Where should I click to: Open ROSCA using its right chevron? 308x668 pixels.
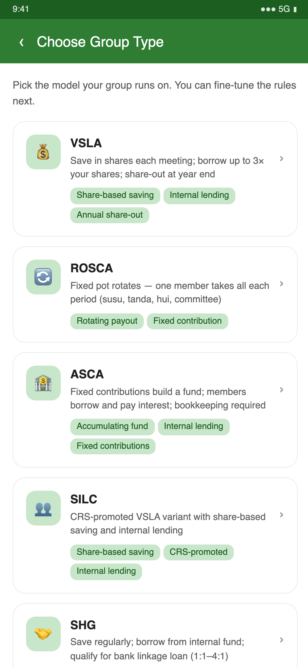coord(281,284)
